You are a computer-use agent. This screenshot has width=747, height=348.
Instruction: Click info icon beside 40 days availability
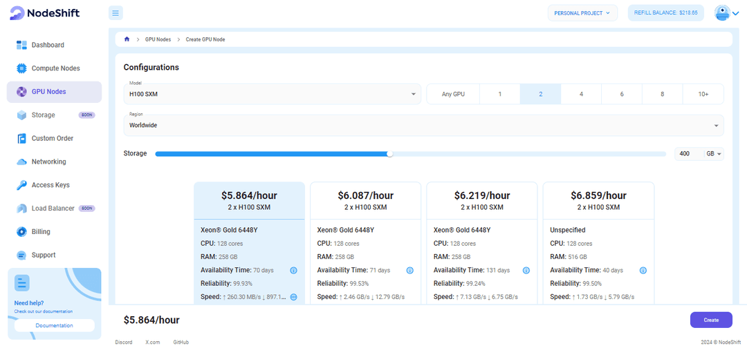pyautogui.click(x=643, y=271)
